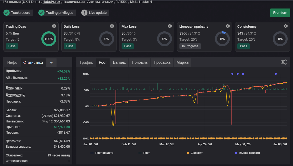
Task: Open the Баланс chart tab
Action: coord(119,62)
